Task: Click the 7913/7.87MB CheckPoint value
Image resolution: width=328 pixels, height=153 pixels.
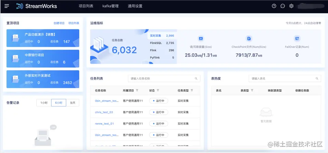Action: pyautogui.click(x=249, y=55)
